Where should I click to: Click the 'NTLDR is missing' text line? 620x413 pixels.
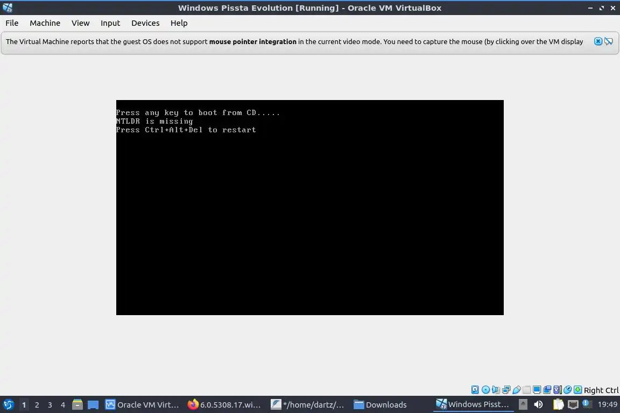click(154, 122)
